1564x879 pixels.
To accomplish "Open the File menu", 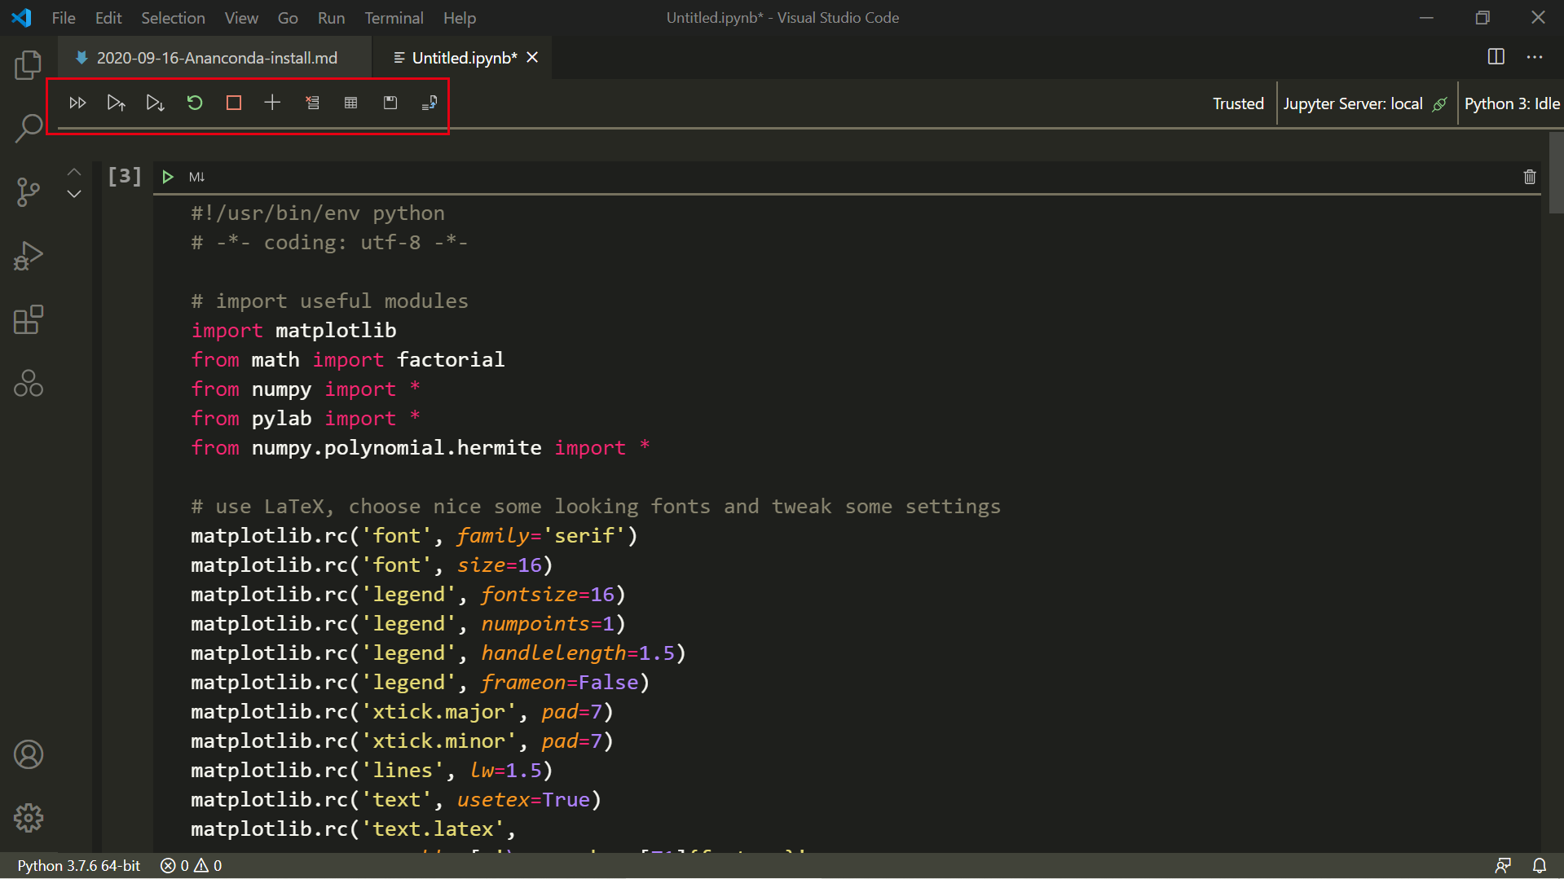I will pos(63,18).
